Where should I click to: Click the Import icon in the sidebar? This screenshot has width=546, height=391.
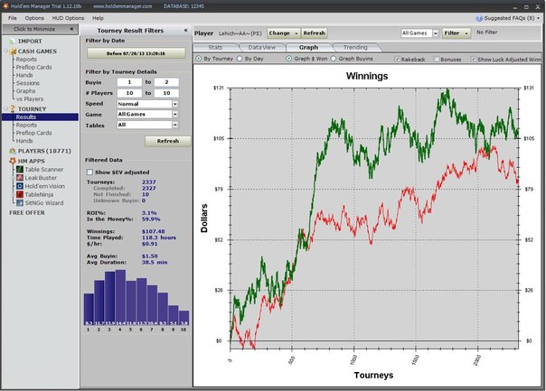pyautogui.click(x=13, y=42)
